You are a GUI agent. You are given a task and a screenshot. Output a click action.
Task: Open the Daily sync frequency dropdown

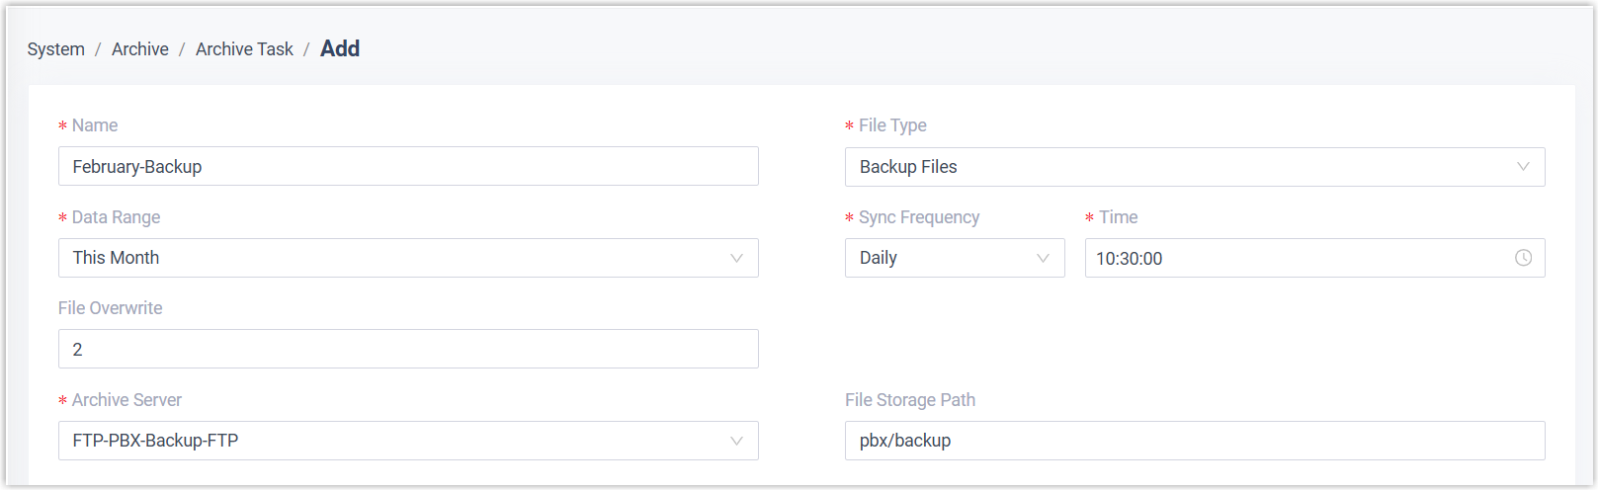[x=939, y=258]
